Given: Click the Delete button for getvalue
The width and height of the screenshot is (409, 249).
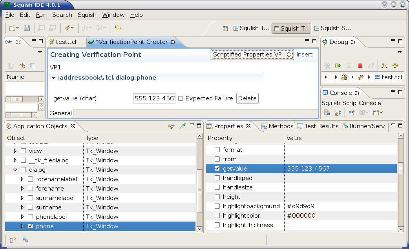Looking at the screenshot, I should (x=247, y=98).
